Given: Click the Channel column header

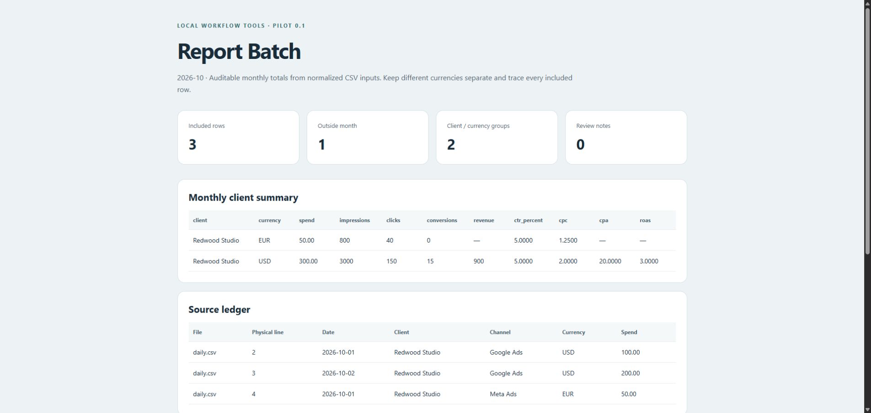Looking at the screenshot, I should 500,332.
